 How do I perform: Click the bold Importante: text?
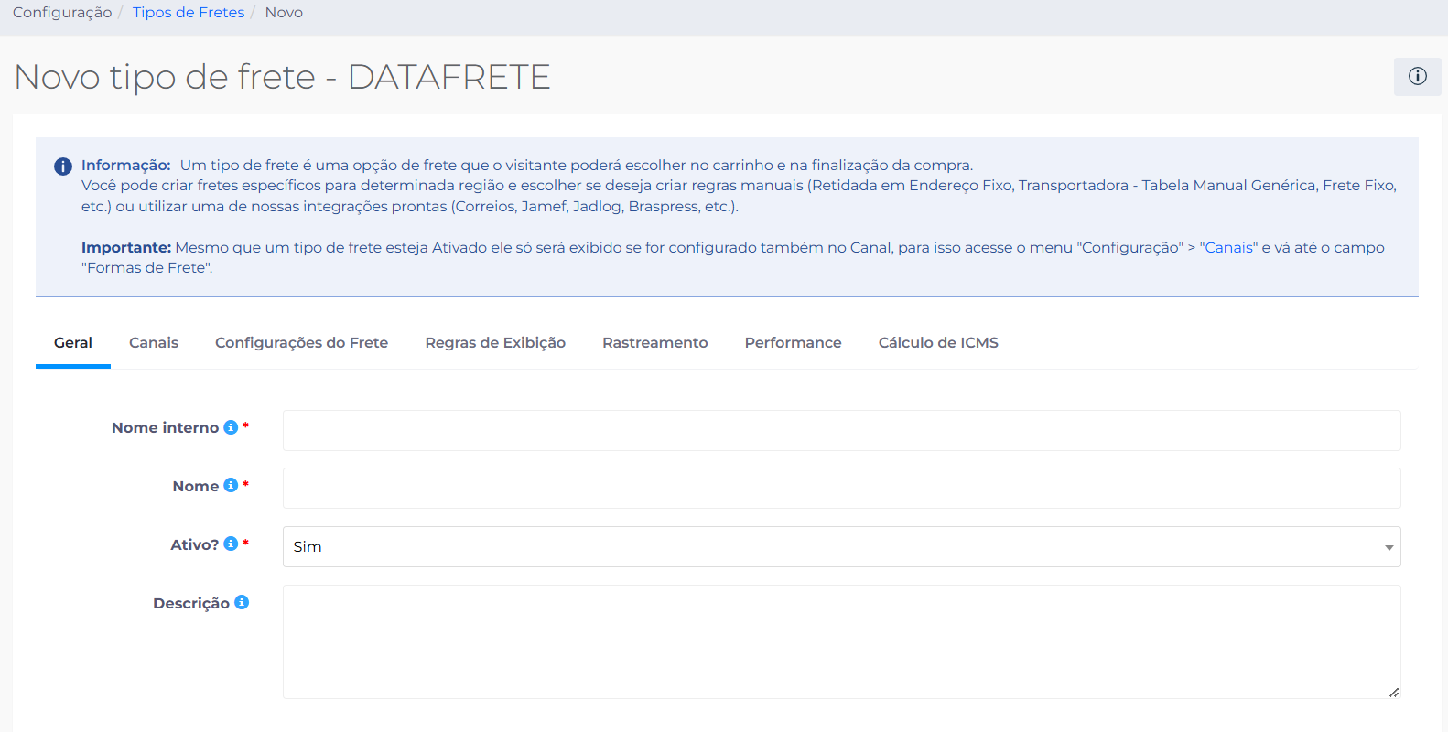pos(126,248)
